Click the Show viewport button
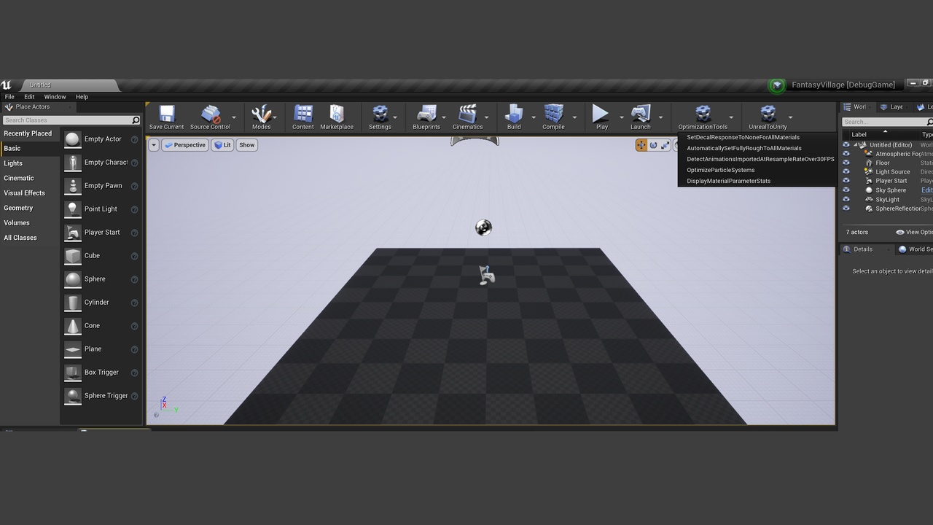The image size is (933, 525). coord(247,145)
